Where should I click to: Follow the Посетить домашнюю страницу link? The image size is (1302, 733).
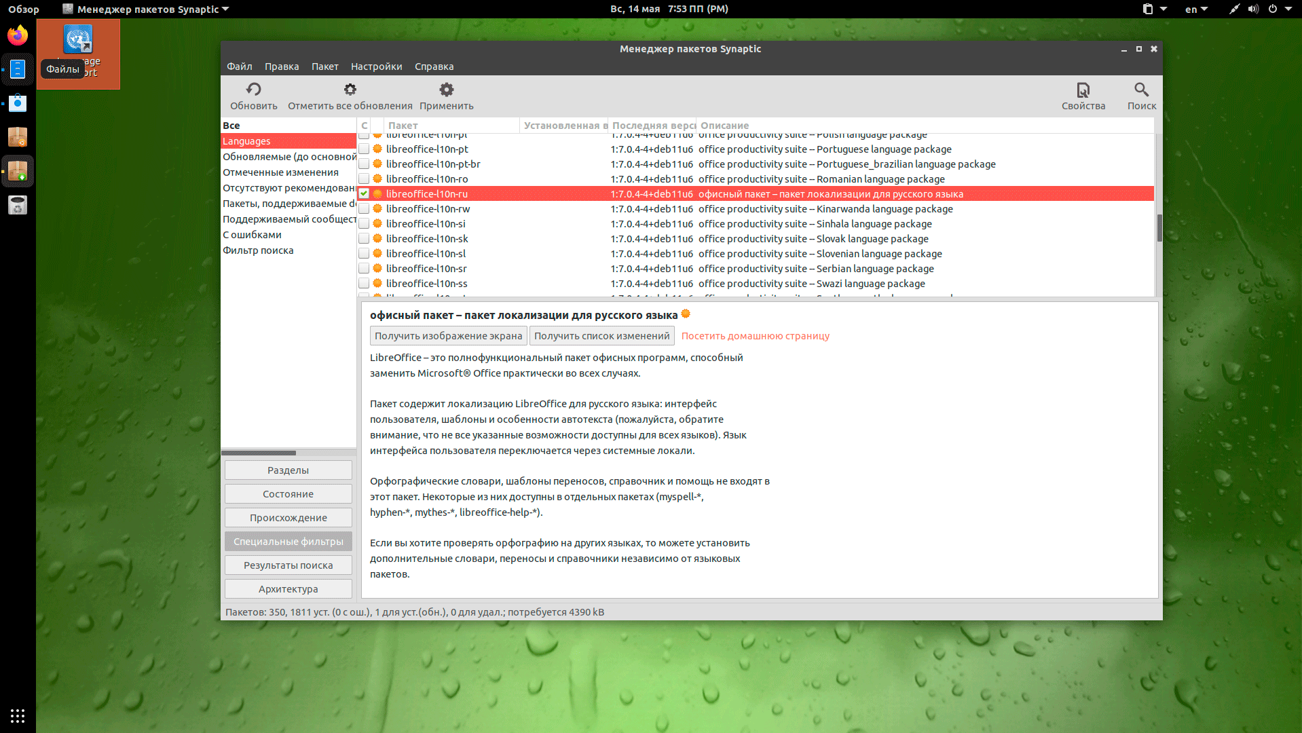click(x=755, y=336)
